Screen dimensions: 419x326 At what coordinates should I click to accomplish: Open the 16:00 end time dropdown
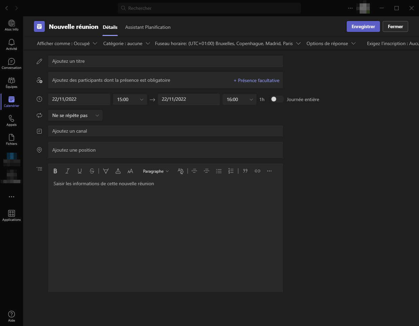240,99
